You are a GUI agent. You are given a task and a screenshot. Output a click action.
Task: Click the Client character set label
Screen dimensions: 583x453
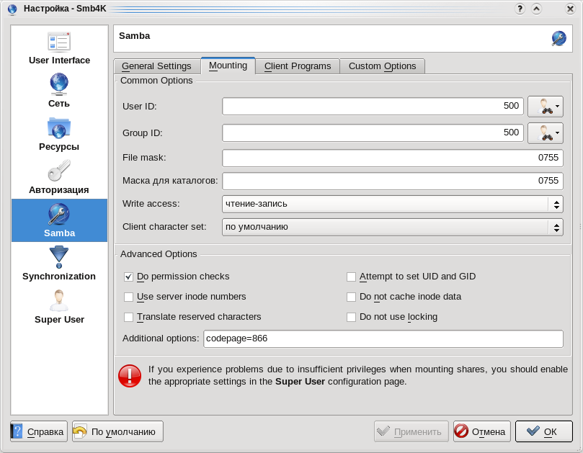[164, 227]
